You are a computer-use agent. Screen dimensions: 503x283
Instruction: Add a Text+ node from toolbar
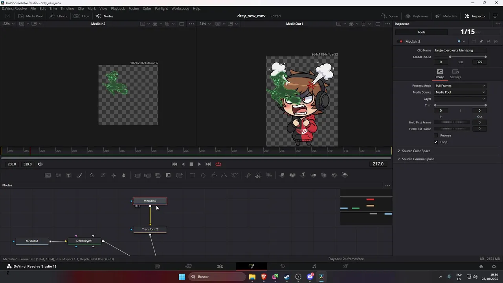69,175
